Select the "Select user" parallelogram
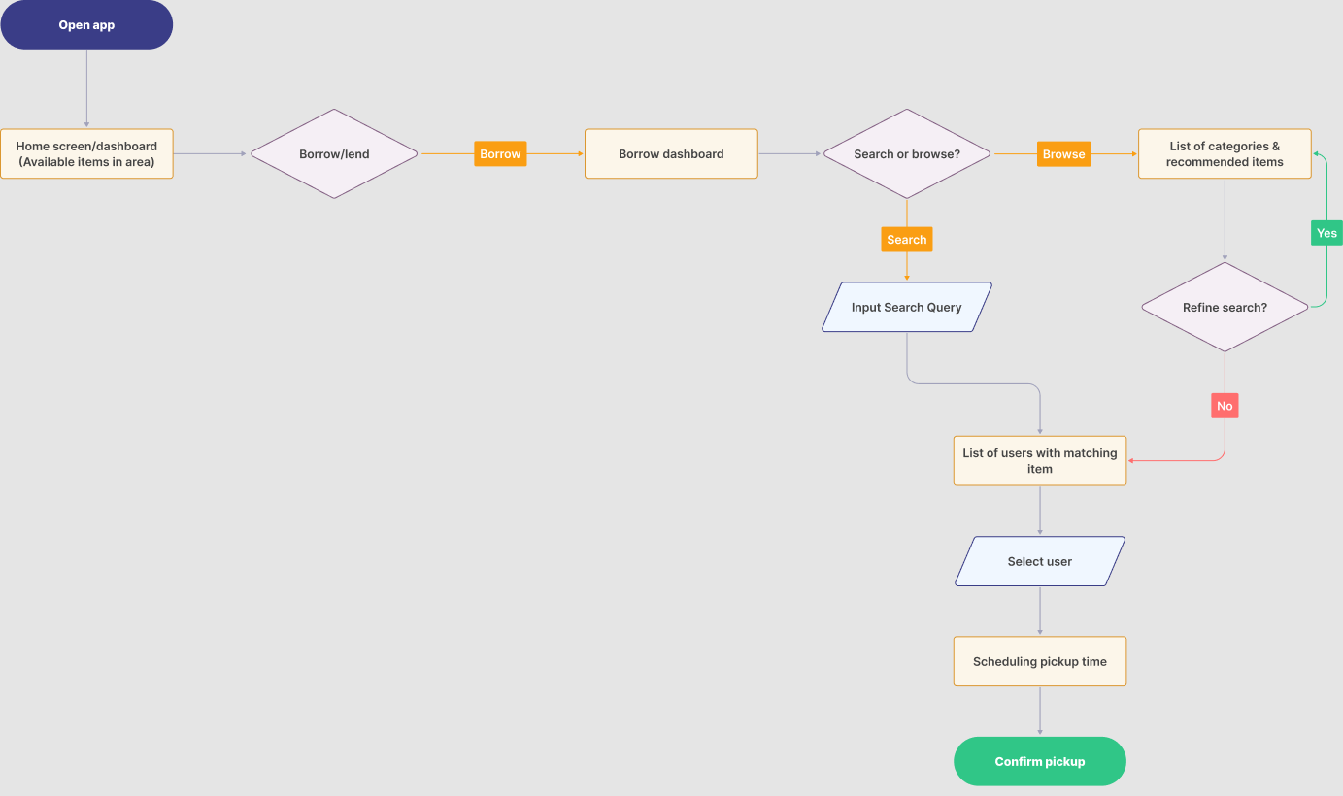Image resolution: width=1343 pixels, height=796 pixels. [1040, 562]
